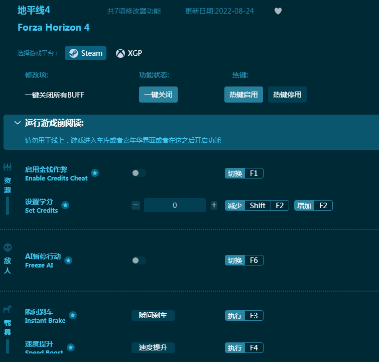Click the 资源 category basket icon
This screenshot has height=362, width=379.
coord(7,167)
